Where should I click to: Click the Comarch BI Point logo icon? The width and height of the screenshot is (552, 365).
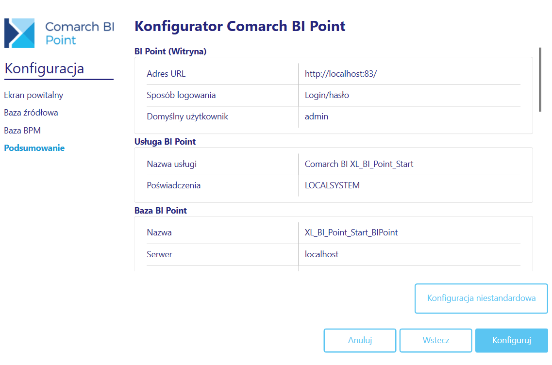coord(19,33)
